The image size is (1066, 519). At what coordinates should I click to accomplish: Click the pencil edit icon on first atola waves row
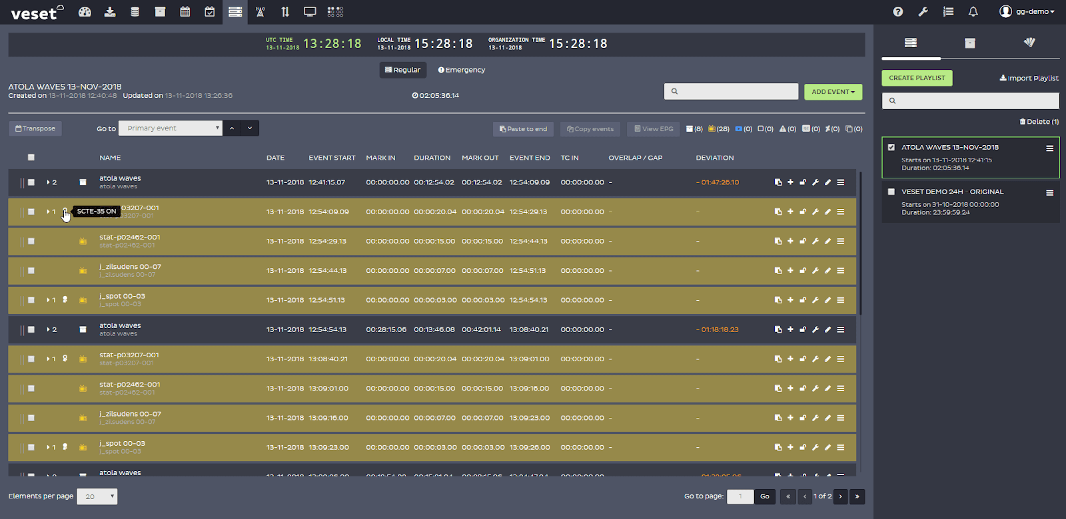tap(827, 182)
